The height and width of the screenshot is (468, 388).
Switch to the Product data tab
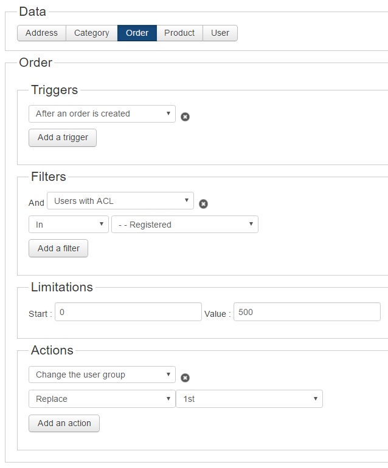tap(179, 33)
